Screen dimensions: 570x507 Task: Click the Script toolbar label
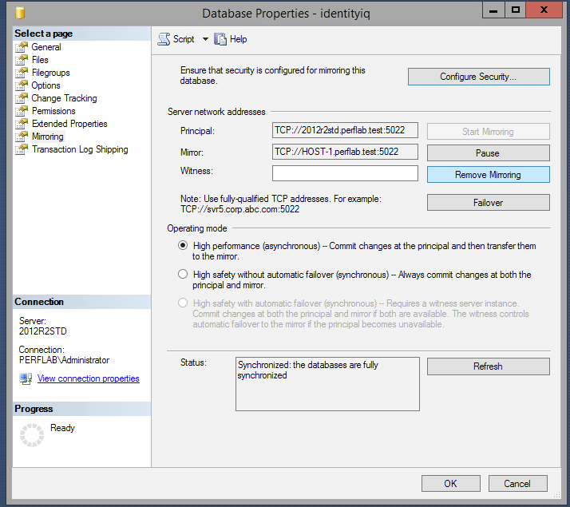(x=184, y=39)
